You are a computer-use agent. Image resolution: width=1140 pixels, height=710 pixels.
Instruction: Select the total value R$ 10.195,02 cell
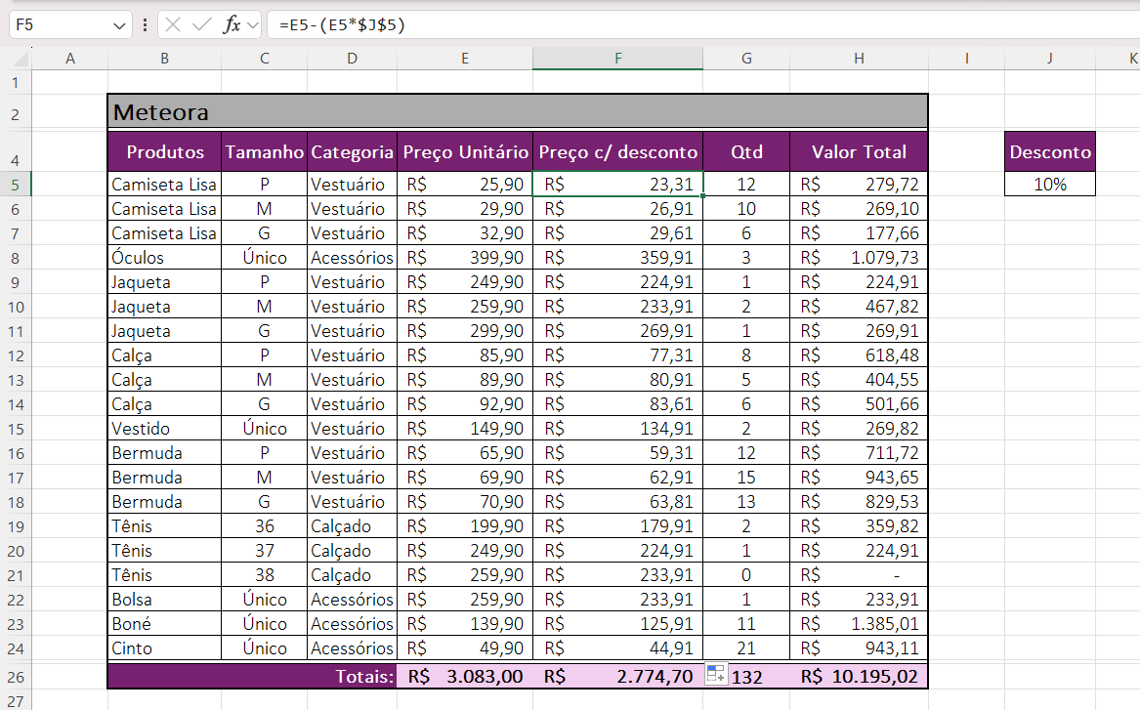click(x=859, y=676)
